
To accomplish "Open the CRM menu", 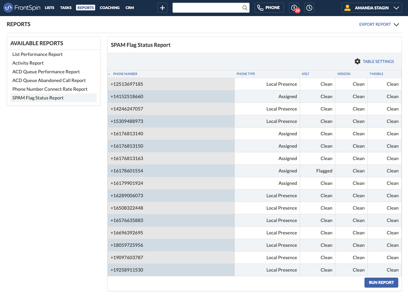I will coord(130,8).
